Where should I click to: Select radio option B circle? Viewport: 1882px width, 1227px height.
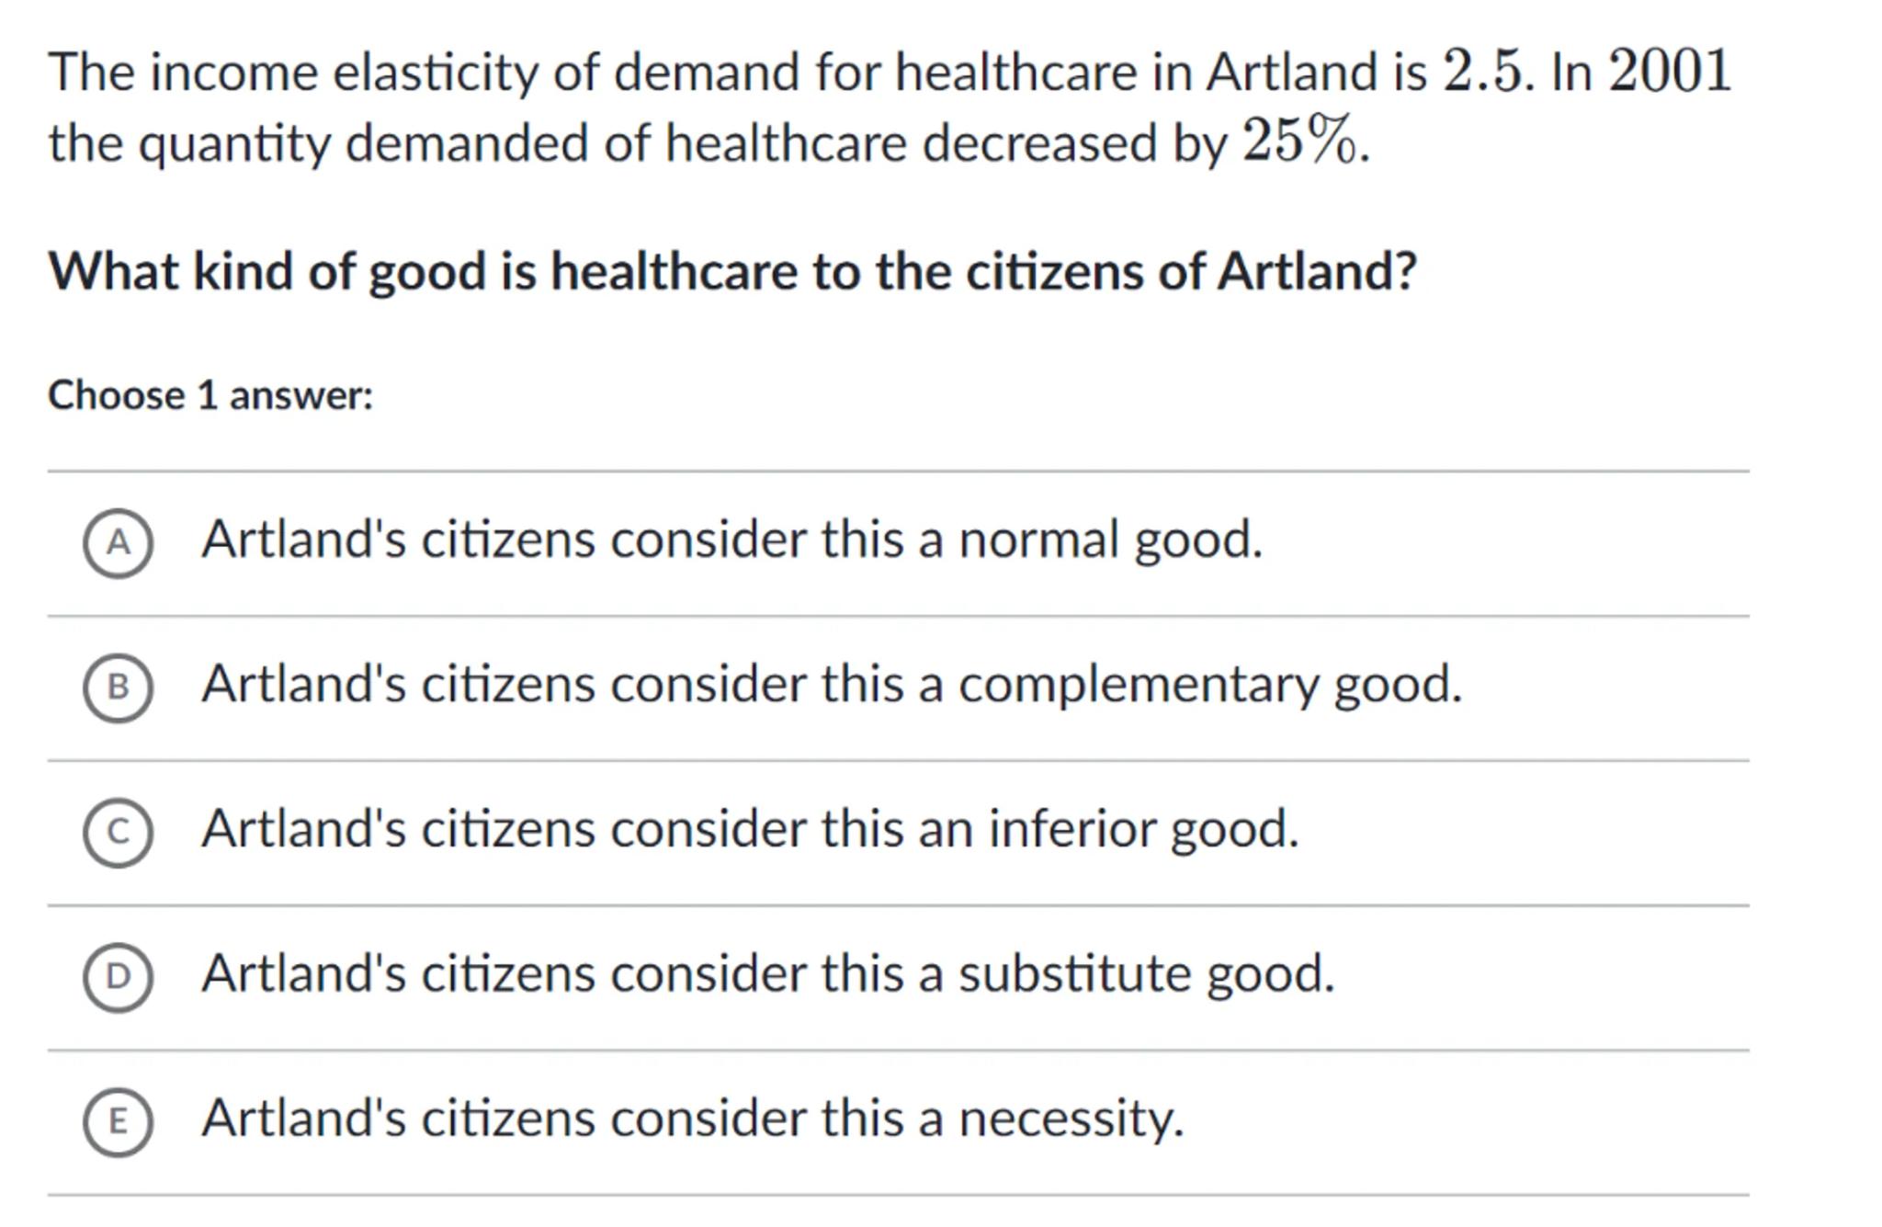118,687
